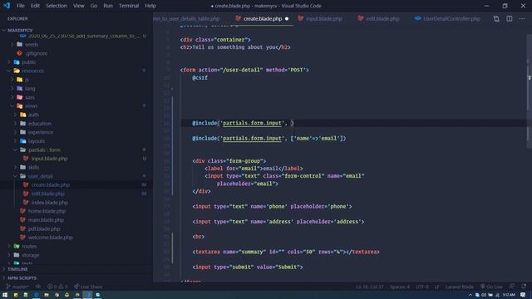The image size is (532, 299).
Task: Click code line with @csrf directive
Action: 199,77
